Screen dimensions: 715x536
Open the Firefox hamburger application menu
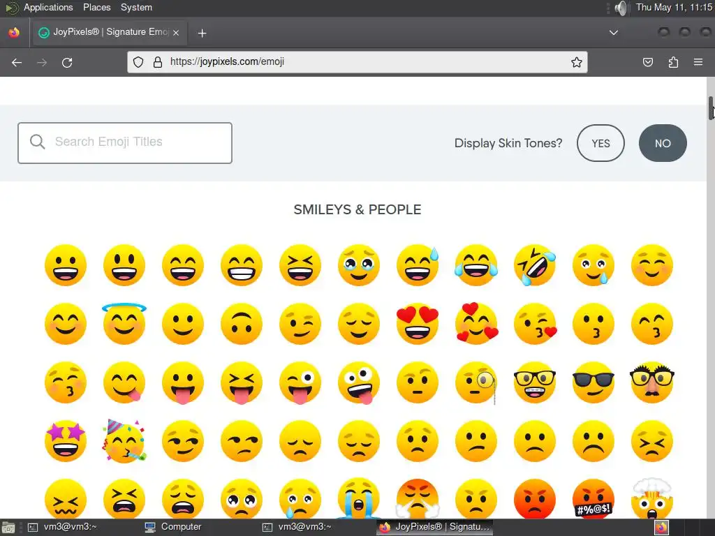[x=698, y=62]
